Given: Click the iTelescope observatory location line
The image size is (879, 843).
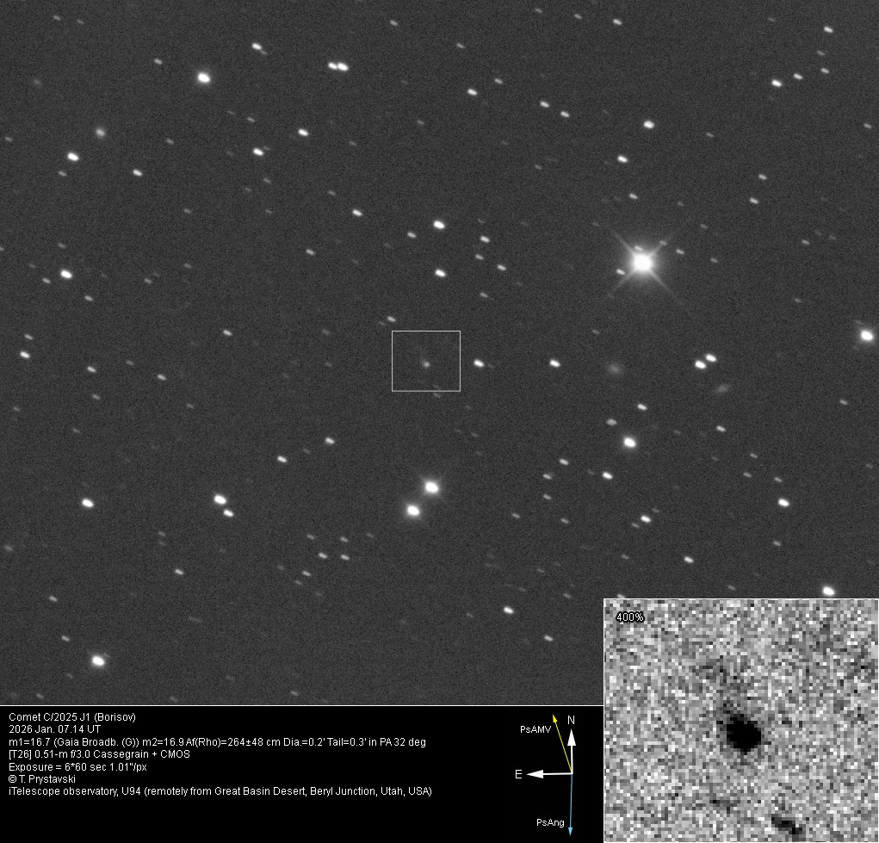Looking at the screenshot, I should point(220,790).
